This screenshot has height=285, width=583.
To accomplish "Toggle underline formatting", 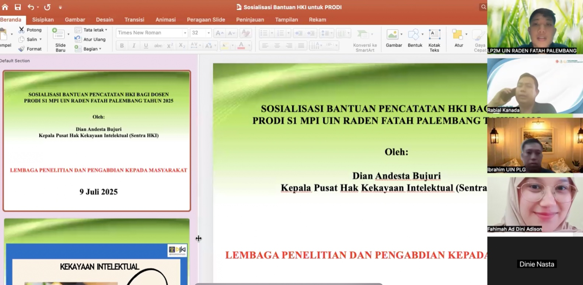I will (x=146, y=46).
